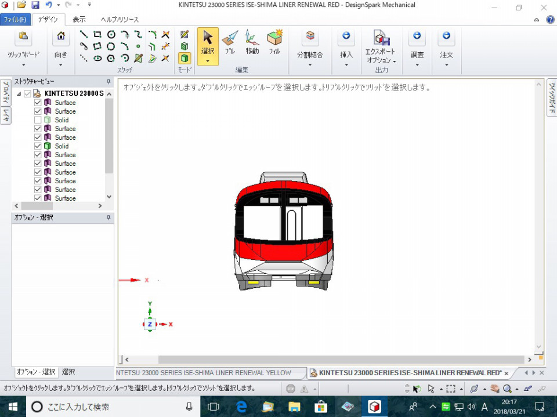This screenshot has height=417, width=557.
Task: Switch to 3D mode
Action: [x=185, y=58]
